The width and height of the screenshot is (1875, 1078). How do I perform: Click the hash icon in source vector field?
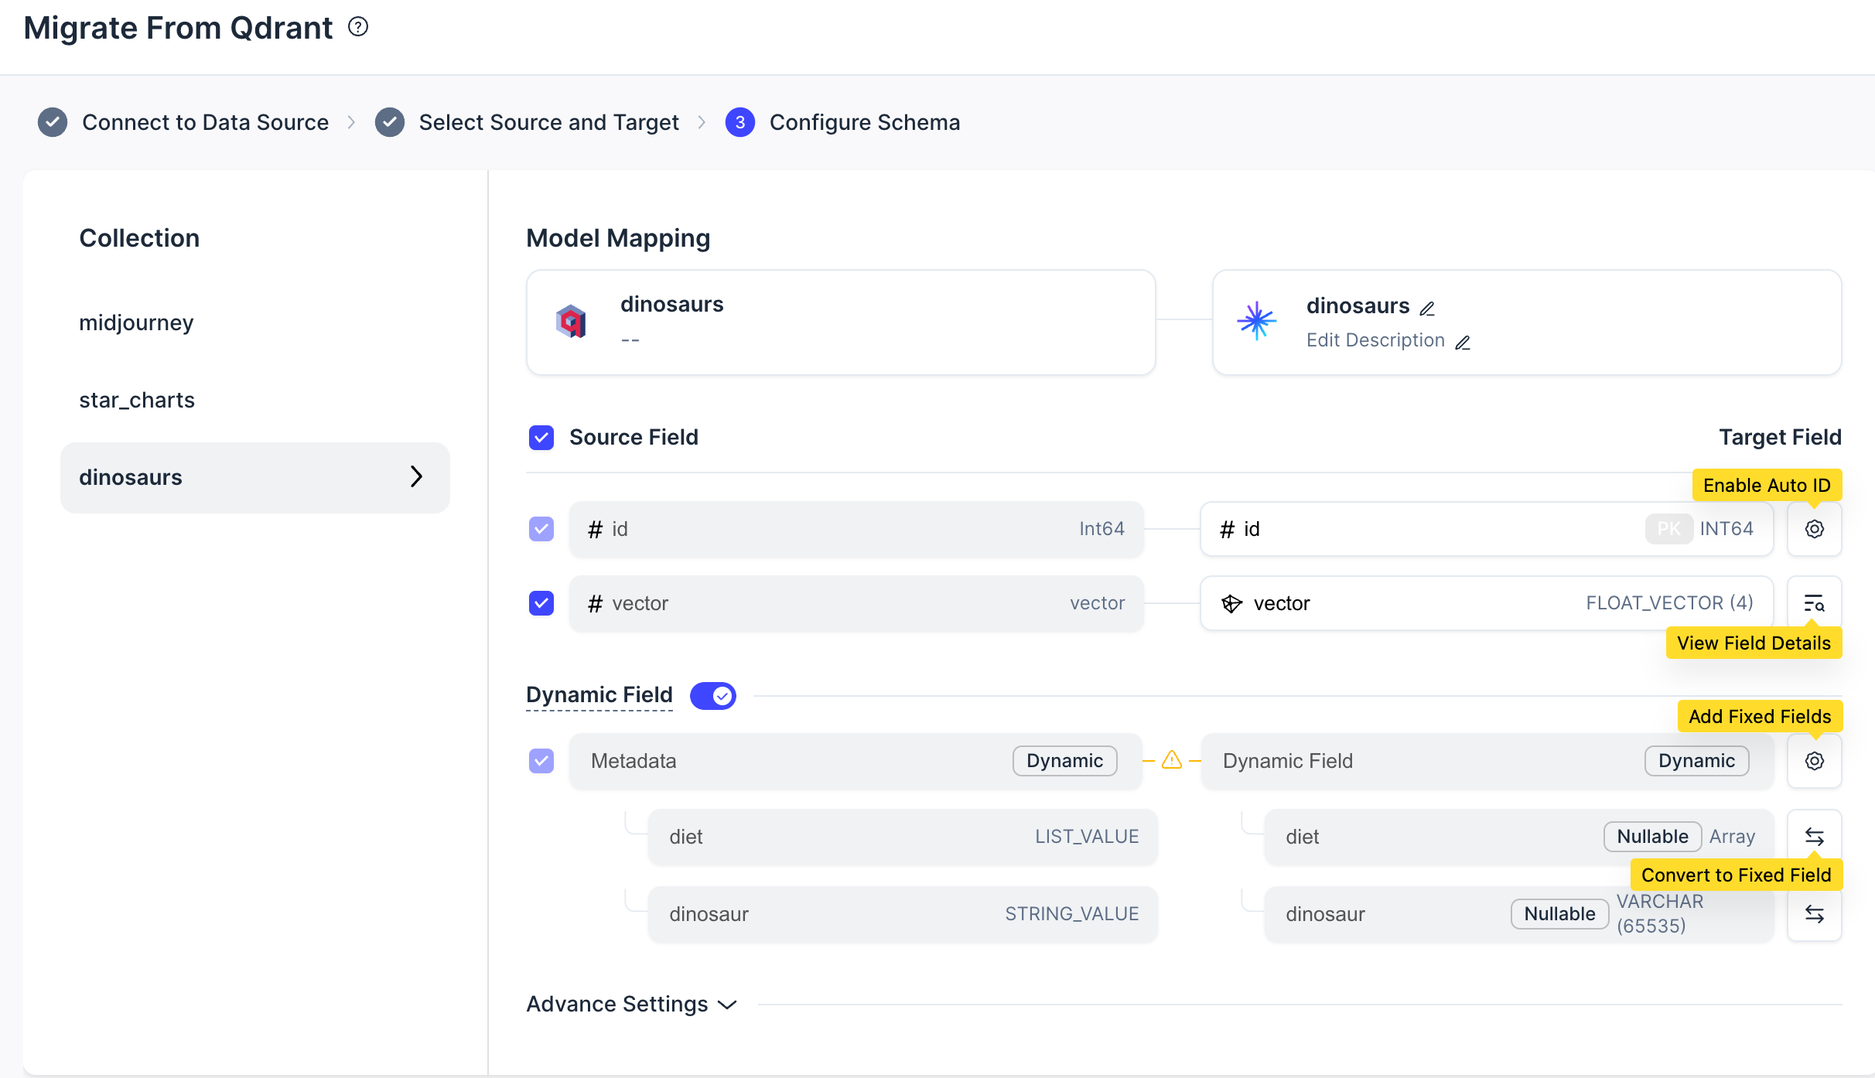(595, 603)
